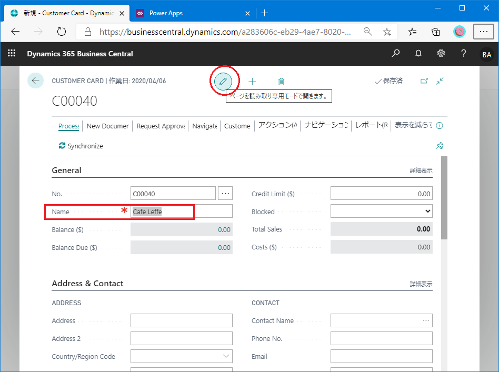Open ナビゲーション menu
The width and height of the screenshot is (499, 372).
click(326, 125)
